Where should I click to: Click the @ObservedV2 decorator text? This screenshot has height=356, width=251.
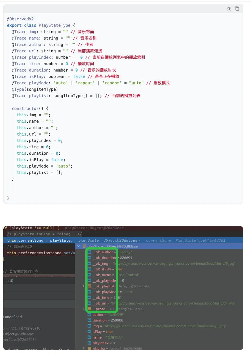pyautogui.click(x=20, y=19)
